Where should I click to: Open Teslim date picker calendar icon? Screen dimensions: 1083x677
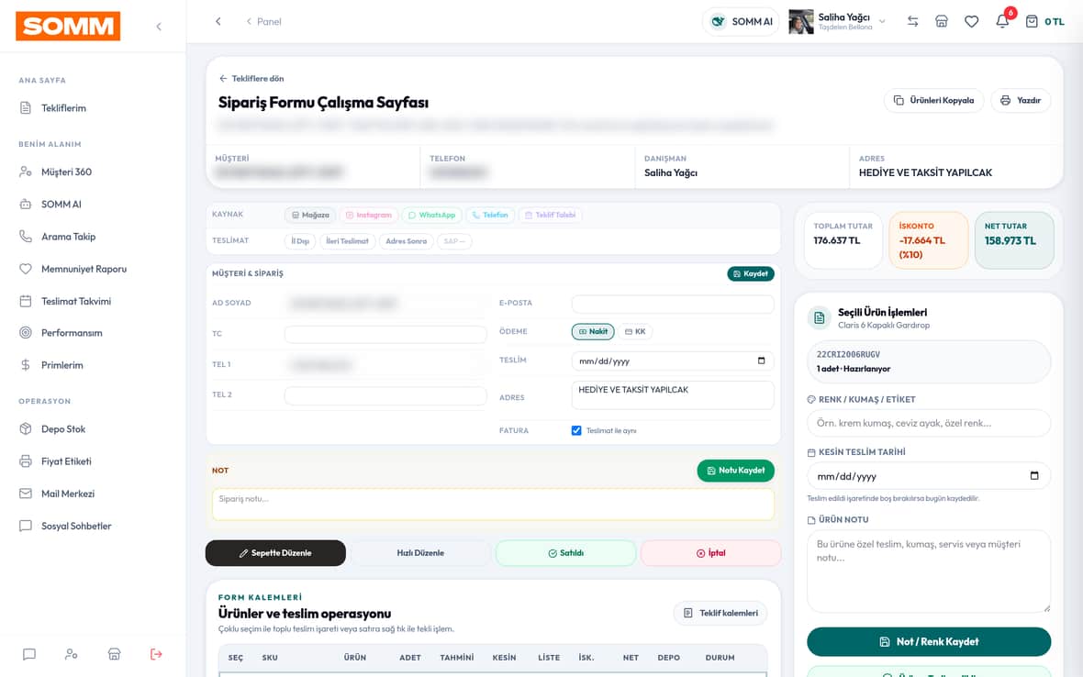click(x=761, y=361)
